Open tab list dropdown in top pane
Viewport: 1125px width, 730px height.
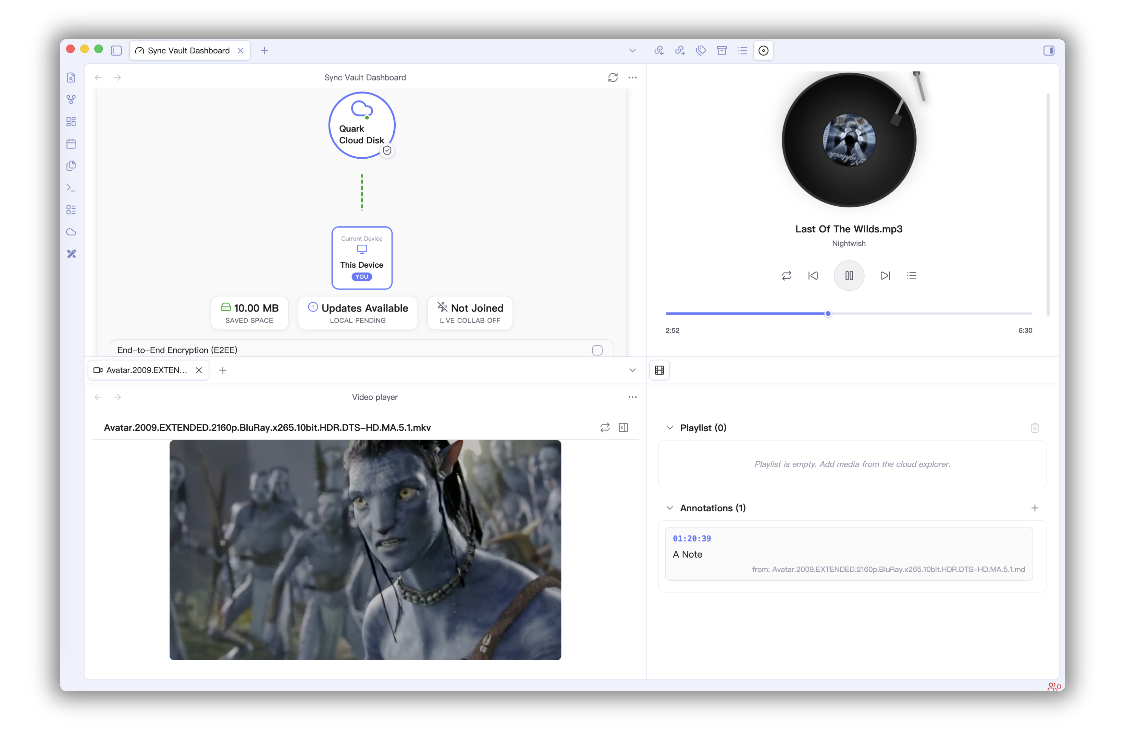[632, 51]
